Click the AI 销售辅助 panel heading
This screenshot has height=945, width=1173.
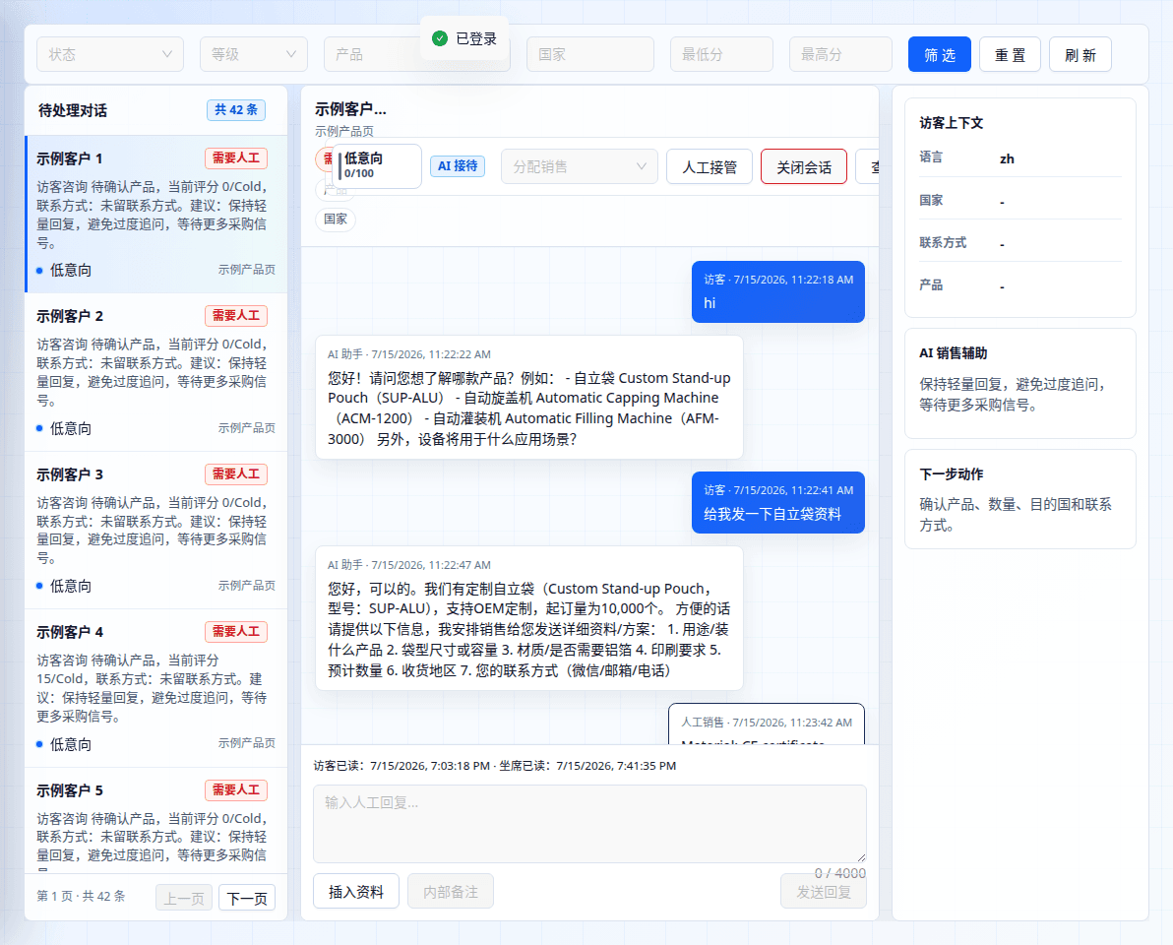click(953, 353)
